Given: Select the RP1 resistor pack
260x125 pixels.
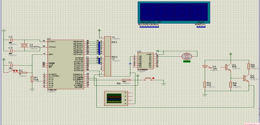Looking at the screenshot, I should [107, 46].
